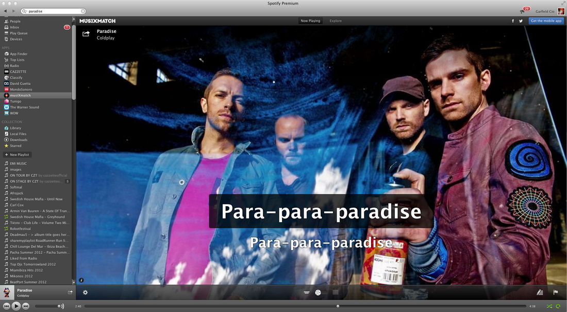Viewport: 567px width, 312px height.
Task: Share on Twitter via the musiXmatch header
Action: point(521,21)
